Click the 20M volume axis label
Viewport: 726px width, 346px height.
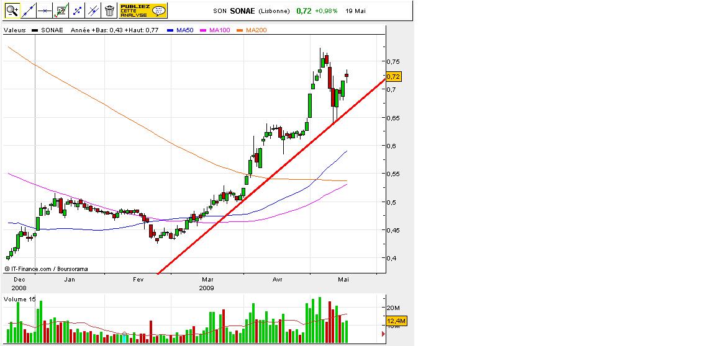click(394, 308)
